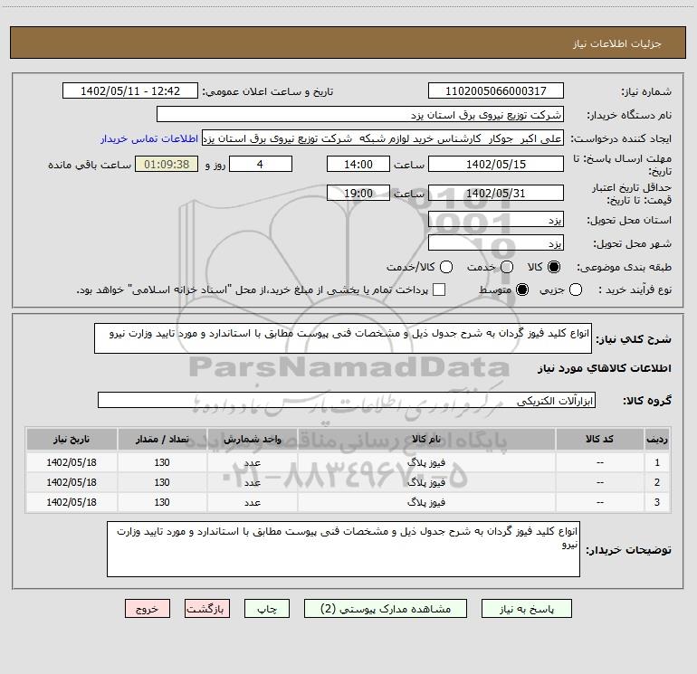This screenshot has width=697, height=674.
Task: Click the نام کالا column header
Action: click(425, 439)
